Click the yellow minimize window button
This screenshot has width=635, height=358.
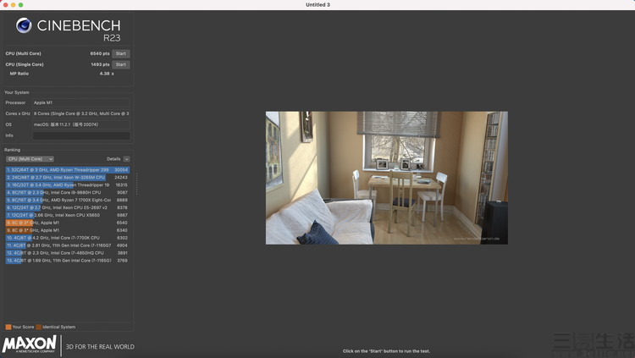point(13,5)
